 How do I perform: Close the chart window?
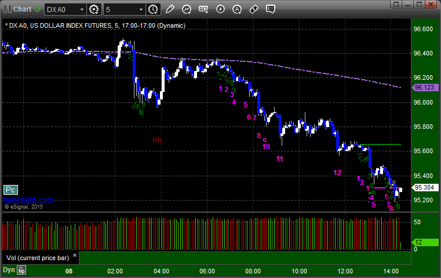(431, 4)
